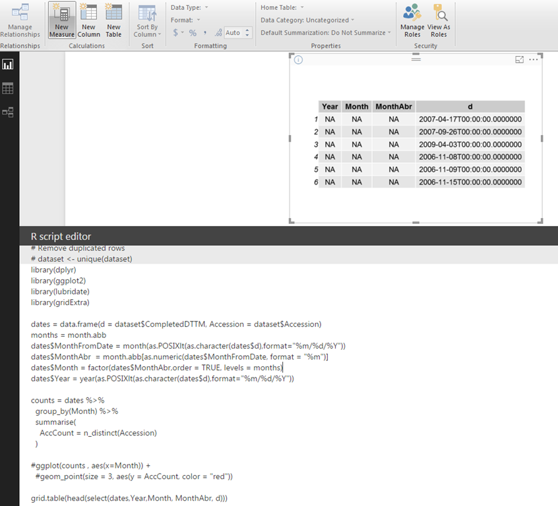The height and width of the screenshot is (506, 558).
Task: Open Relationships view in sidebar
Action: tap(8, 112)
